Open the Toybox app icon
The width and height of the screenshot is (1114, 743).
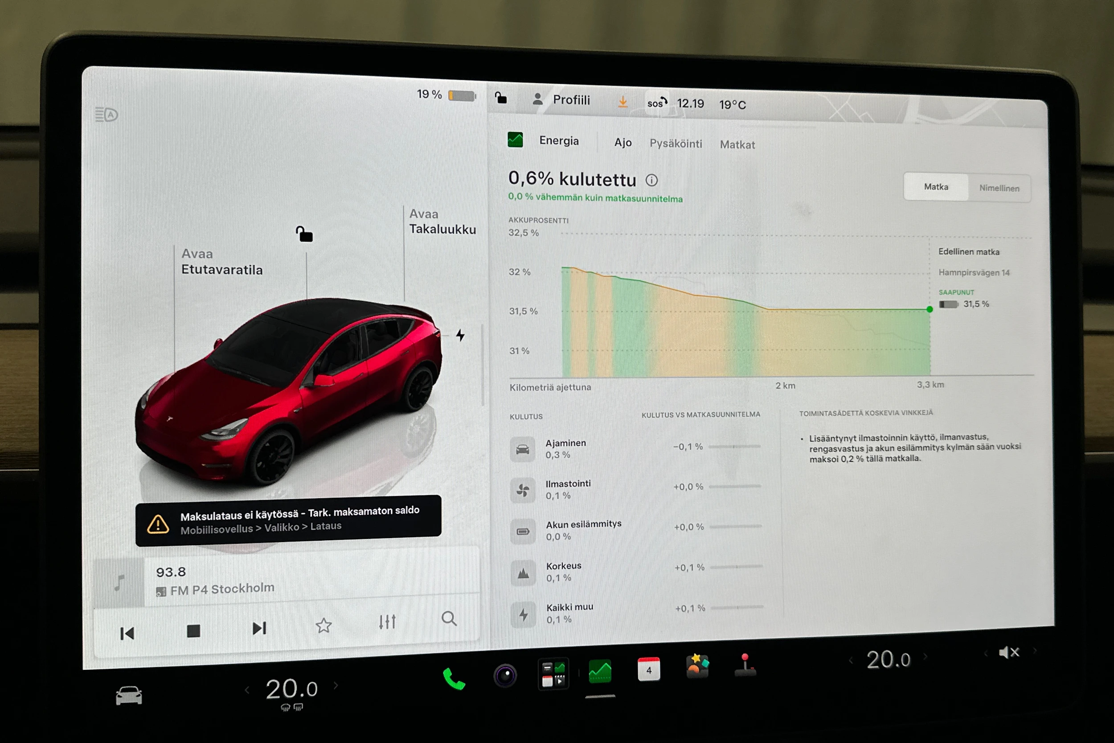coord(697,666)
